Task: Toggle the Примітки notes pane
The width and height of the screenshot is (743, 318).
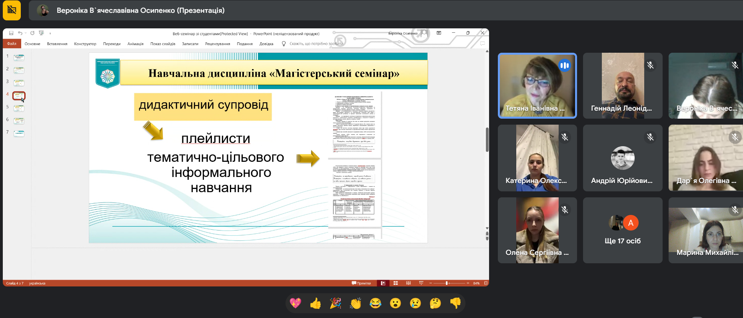Action: (362, 283)
